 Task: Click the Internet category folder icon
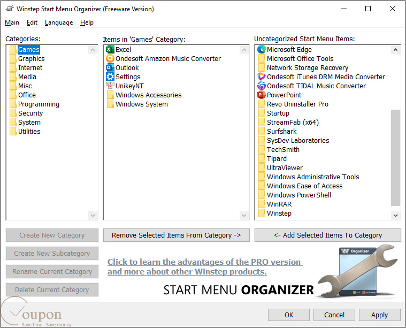click(13, 67)
